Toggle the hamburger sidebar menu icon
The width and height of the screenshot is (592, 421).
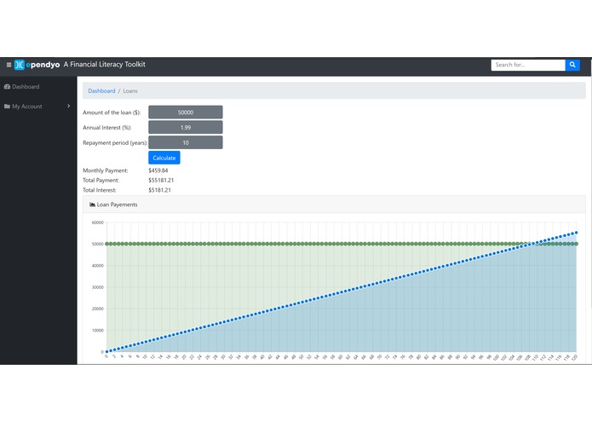[9, 65]
